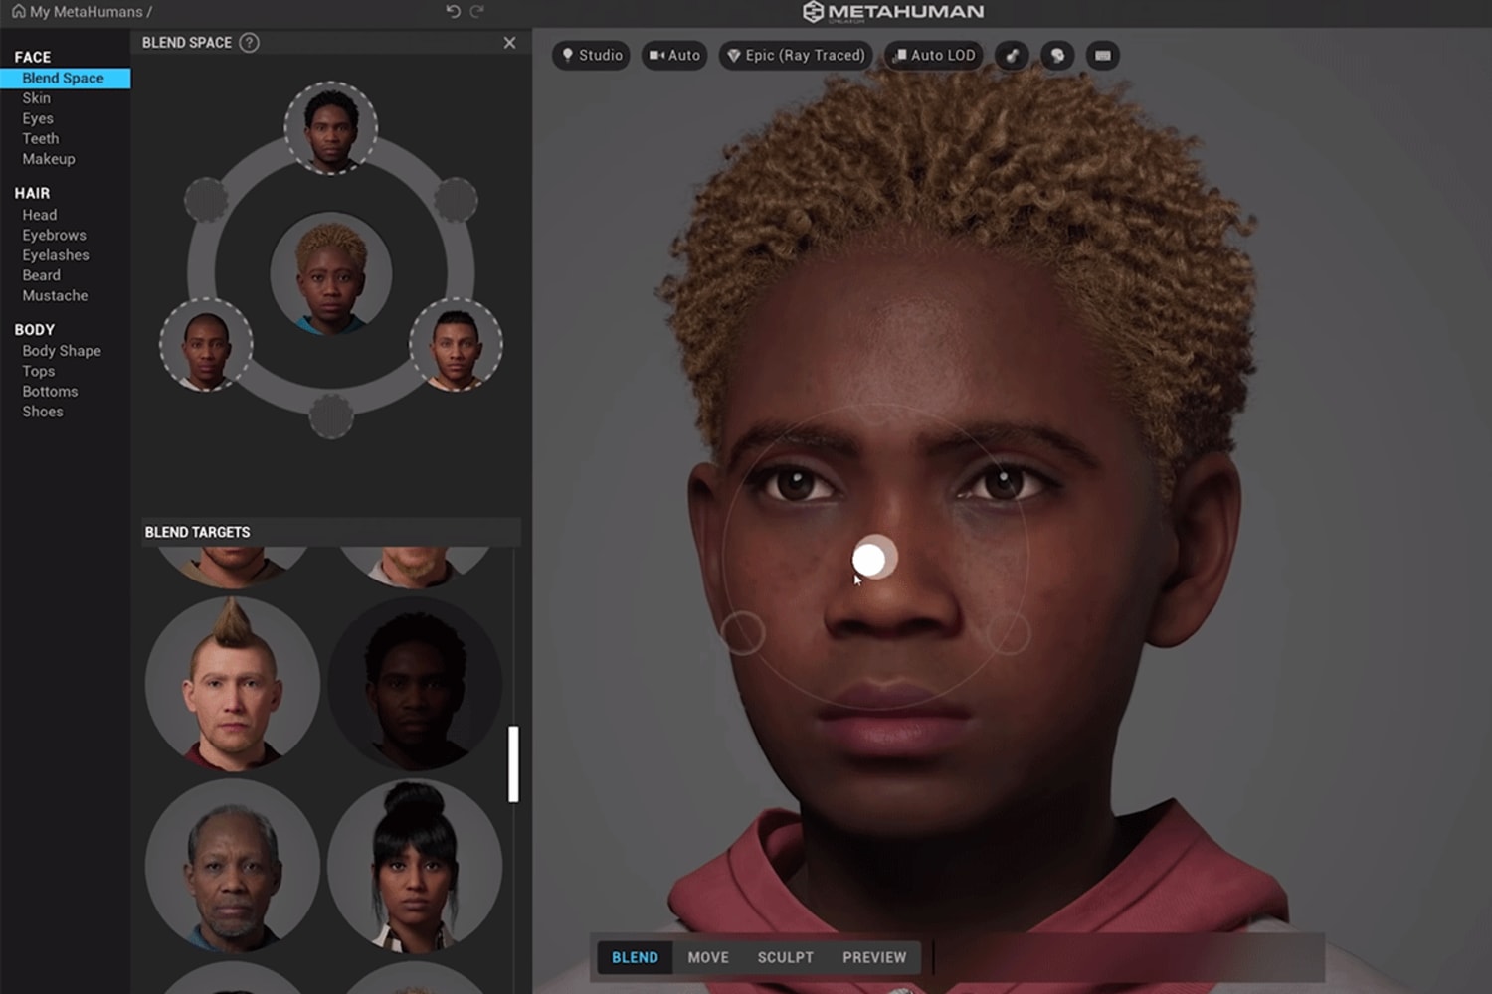The width and height of the screenshot is (1492, 994).
Task: Open the keyboard hotkeys icon
Action: [x=1102, y=56]
